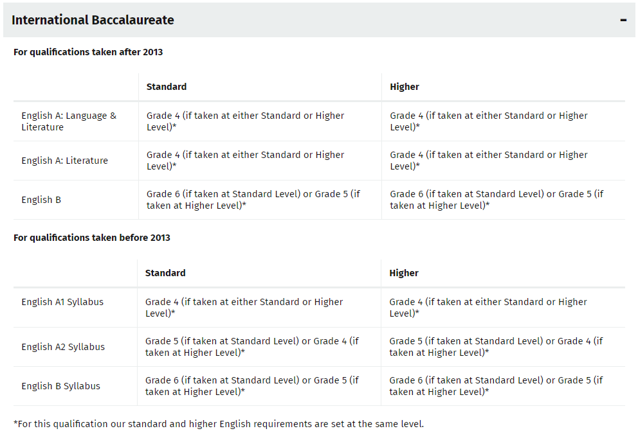Select the 'For qualifications taken before 2013' heading
This screenshot has width=638, height=440.
point(92,238)
